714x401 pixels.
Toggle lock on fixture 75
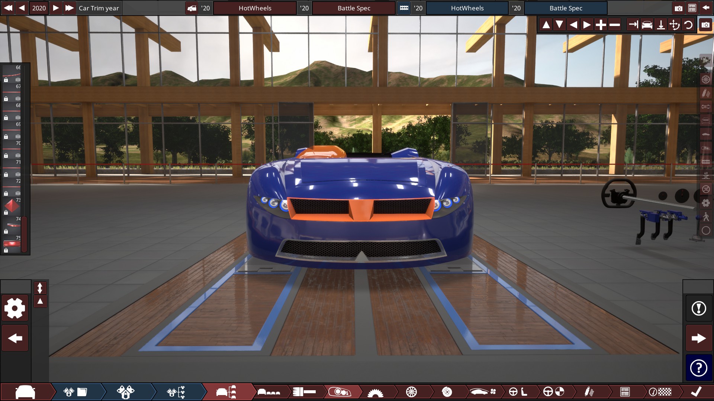pos(6,250)
